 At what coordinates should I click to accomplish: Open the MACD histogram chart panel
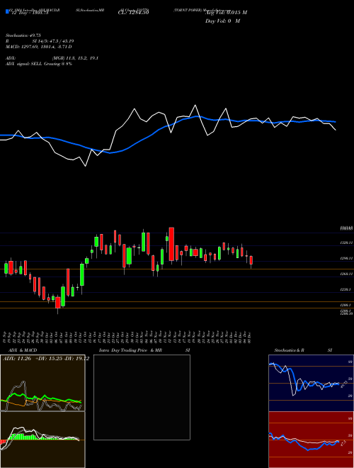coord(42,440)
